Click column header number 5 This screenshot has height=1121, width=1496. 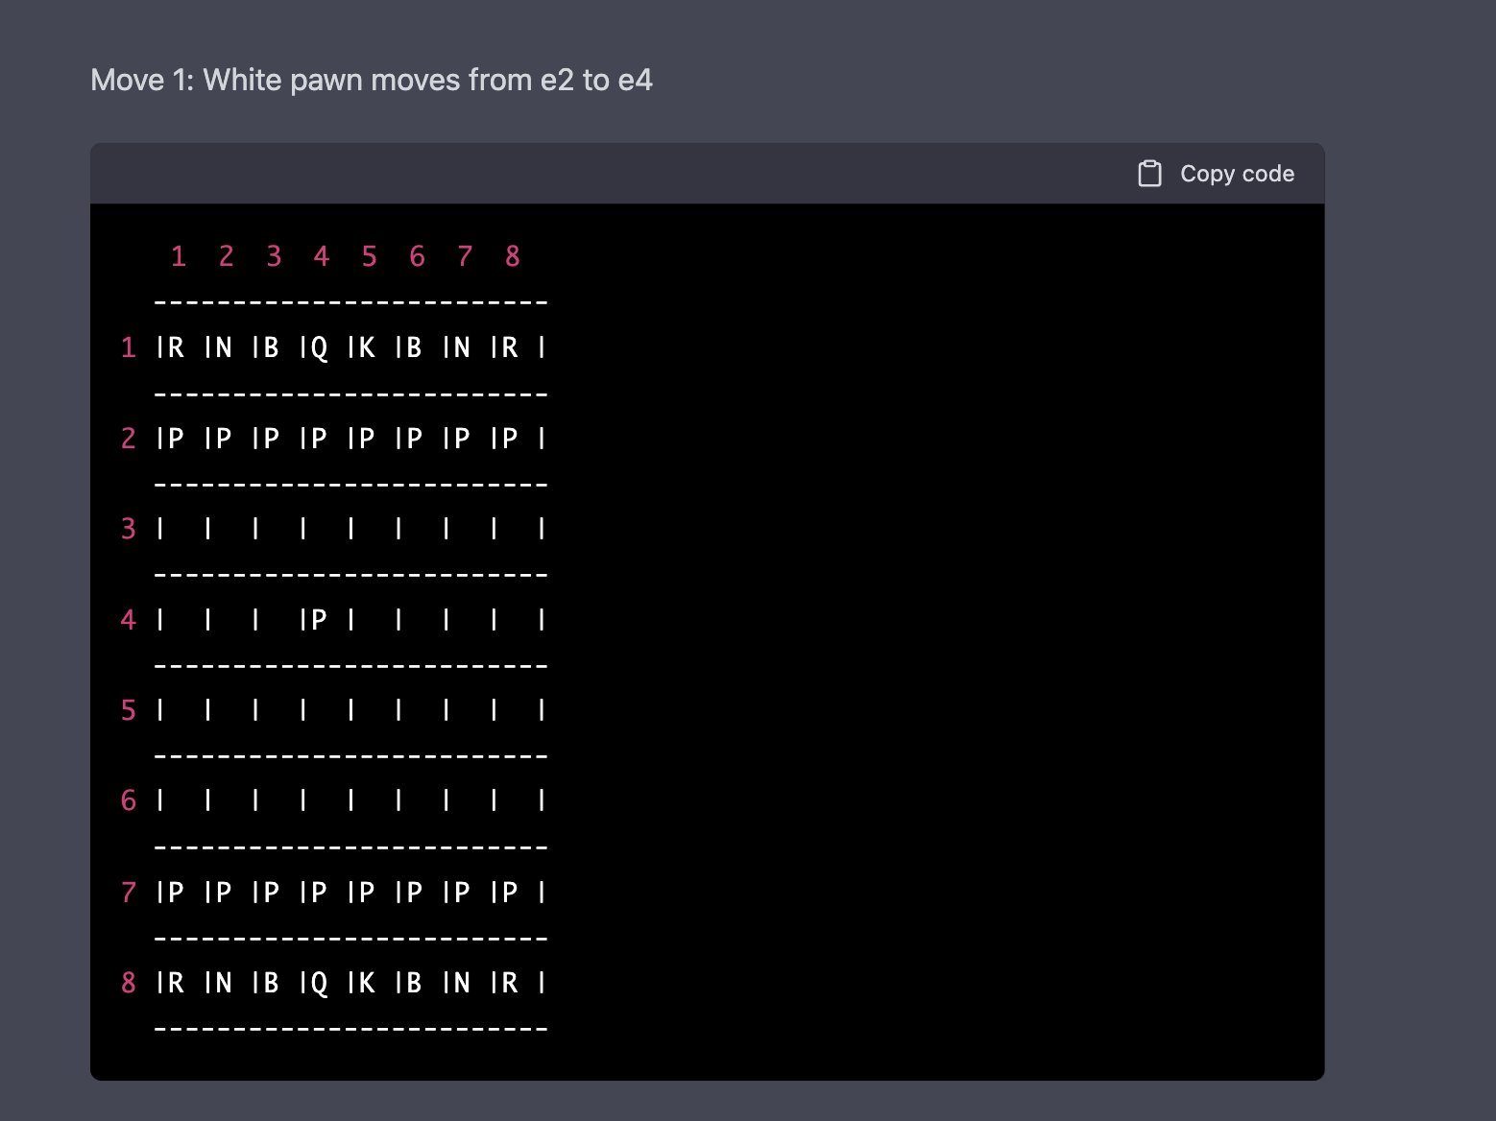369,256
